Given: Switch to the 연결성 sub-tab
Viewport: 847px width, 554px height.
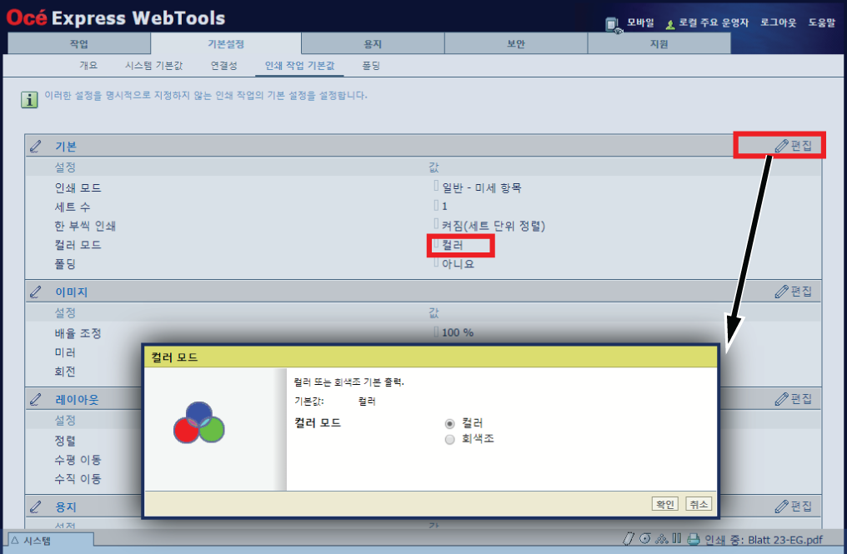Looking at the screenshot, I should pyautogui.click(x=223, y=65).
